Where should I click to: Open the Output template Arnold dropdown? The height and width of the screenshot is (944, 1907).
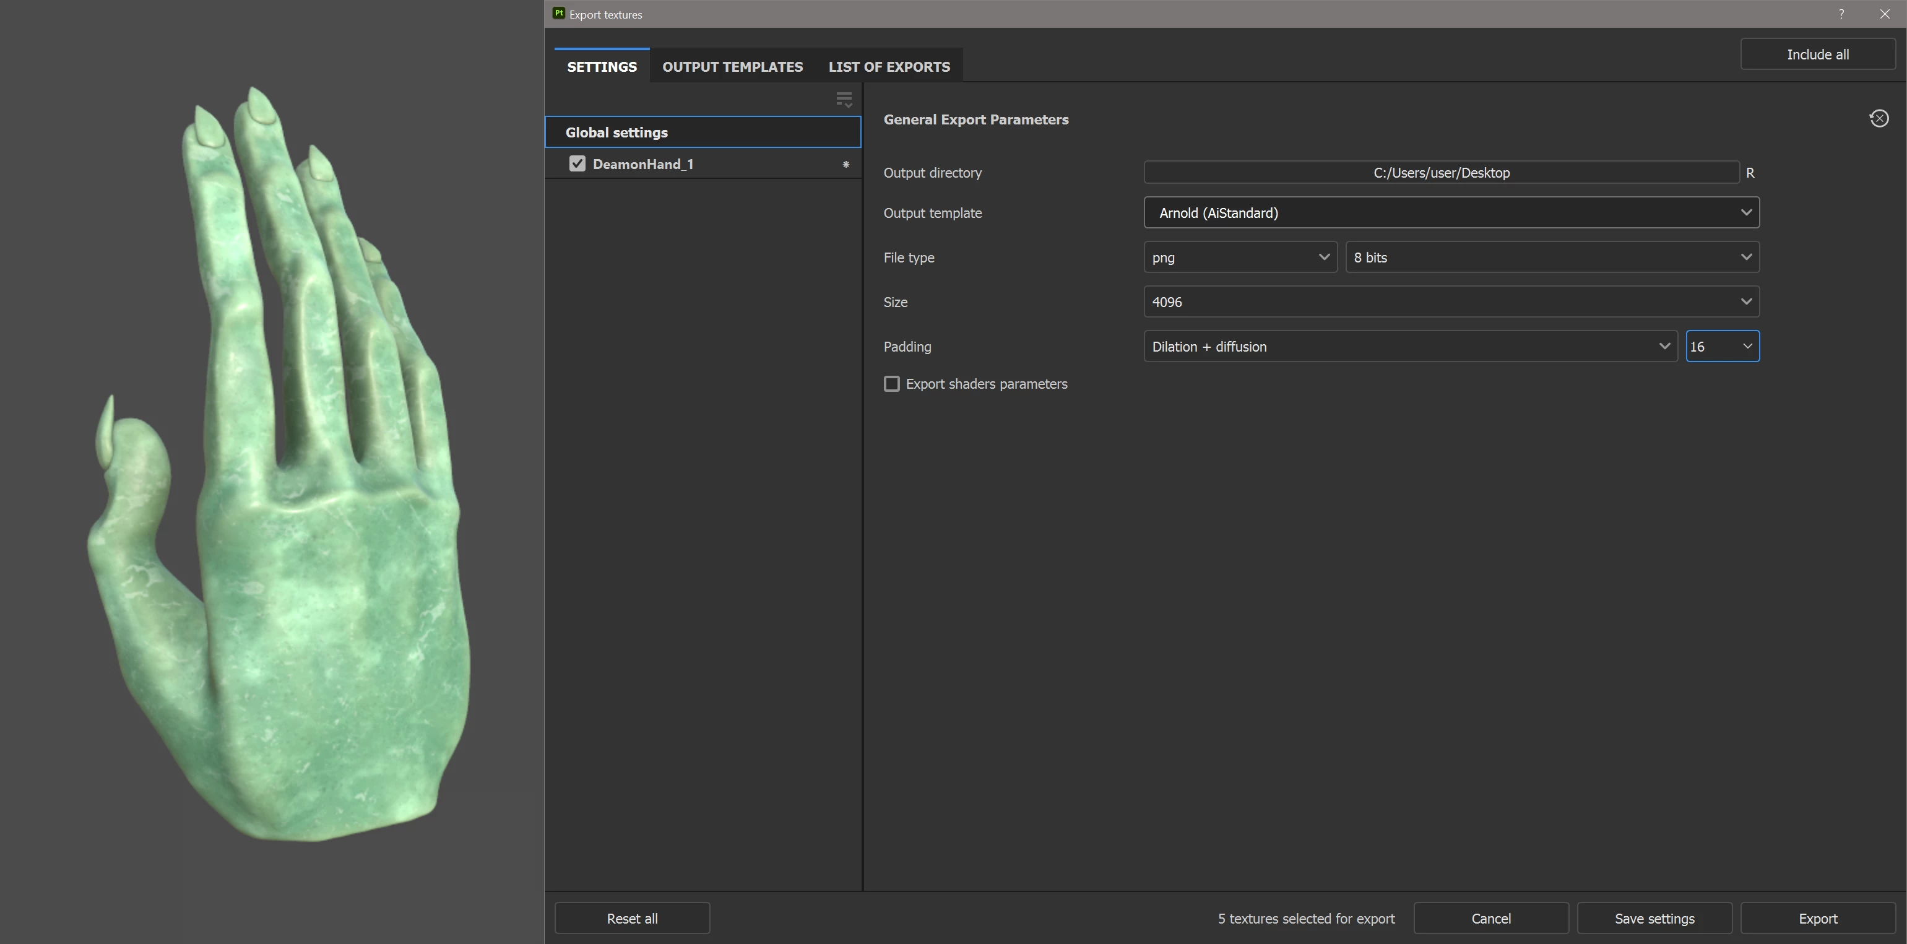[1450, 212]
